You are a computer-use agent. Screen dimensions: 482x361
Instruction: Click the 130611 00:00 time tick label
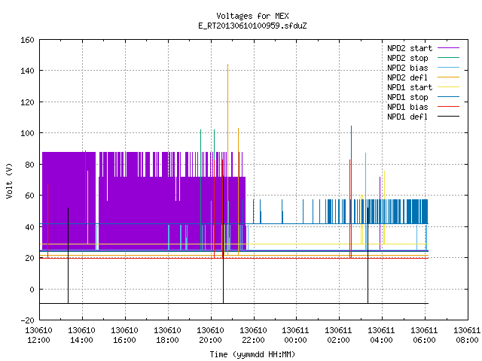[x=296, y=335]
